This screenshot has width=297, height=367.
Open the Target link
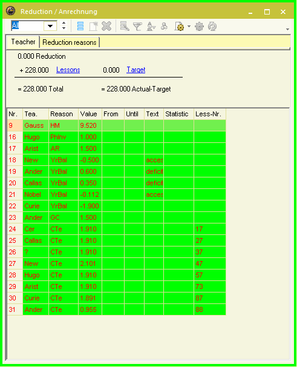136,70
